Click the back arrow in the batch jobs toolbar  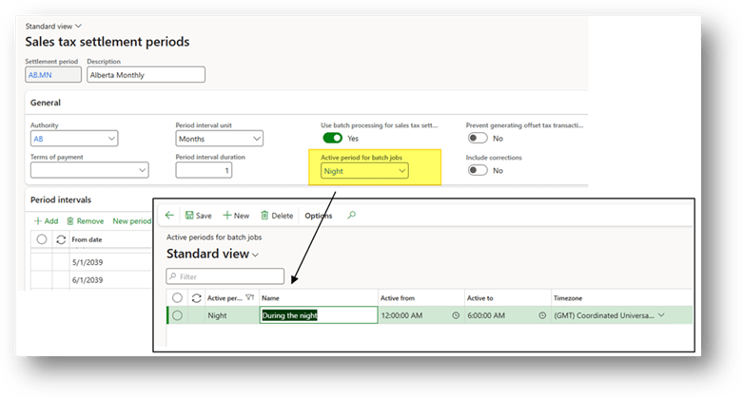pyautogui.click(x=169, y=216)
